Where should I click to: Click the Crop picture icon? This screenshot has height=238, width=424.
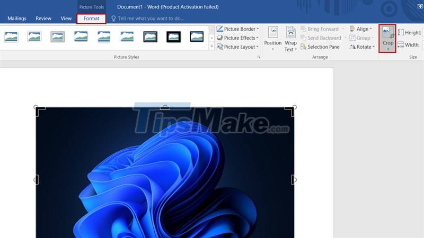coord(388,32)
